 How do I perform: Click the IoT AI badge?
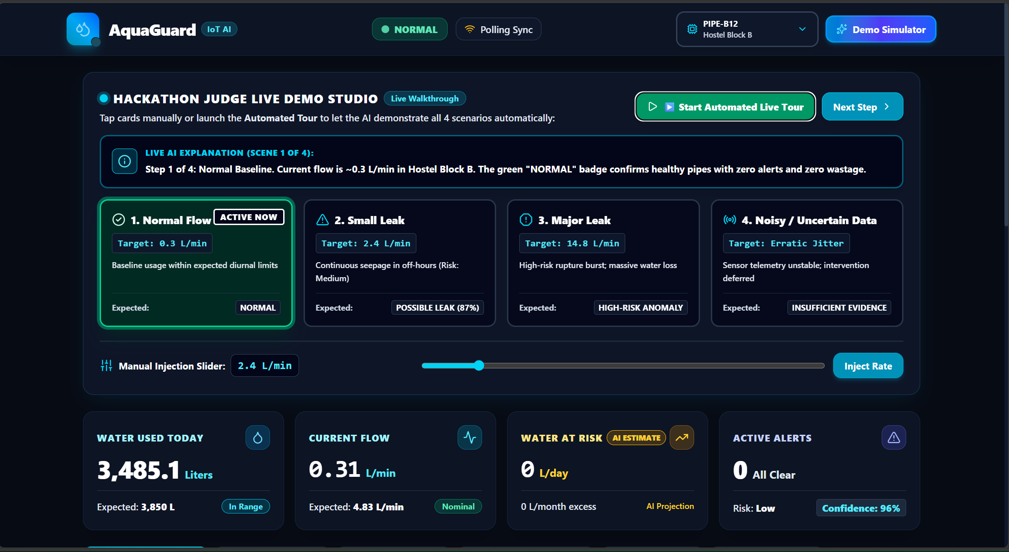pyautogui.click(x=219, y=29)
